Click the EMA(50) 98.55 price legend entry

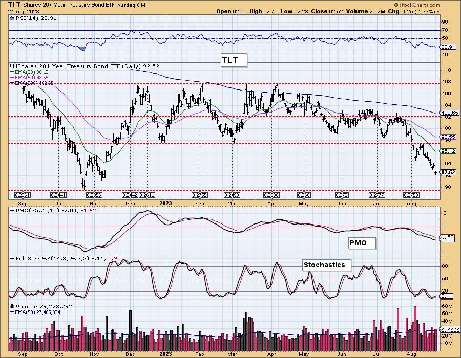(x=29, y=77)
